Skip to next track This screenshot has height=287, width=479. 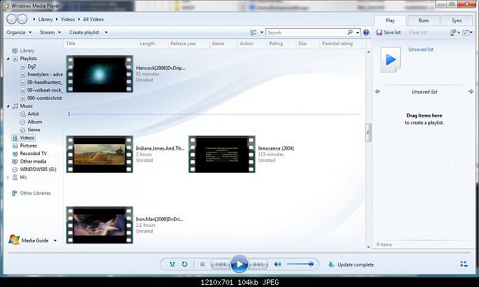tap(258, 264)
